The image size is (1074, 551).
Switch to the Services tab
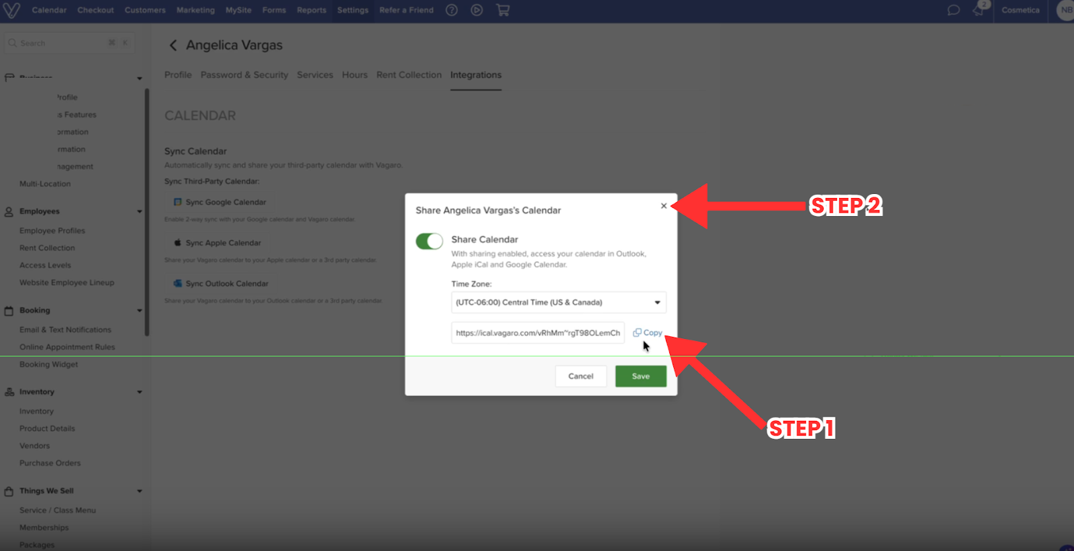315,75
